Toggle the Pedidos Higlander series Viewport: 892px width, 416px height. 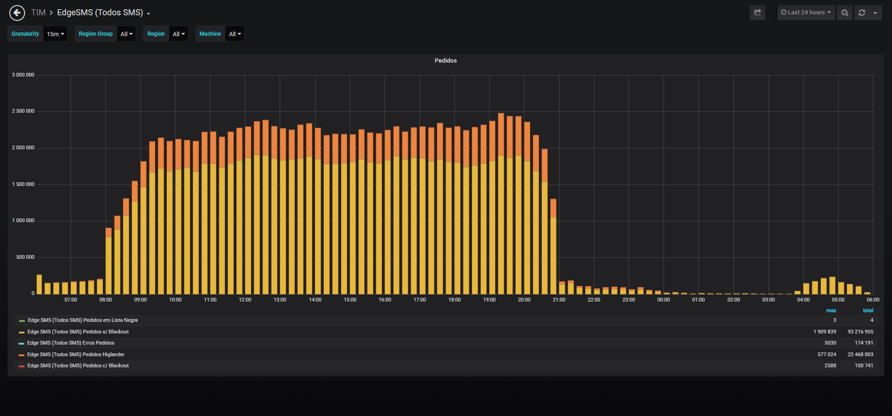[x=76, y=354]
